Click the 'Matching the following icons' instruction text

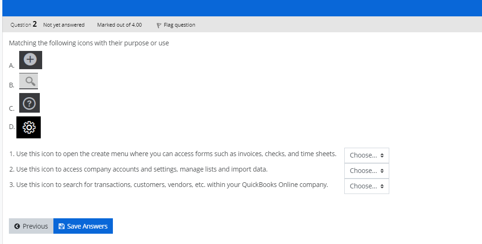pos(89,43)
